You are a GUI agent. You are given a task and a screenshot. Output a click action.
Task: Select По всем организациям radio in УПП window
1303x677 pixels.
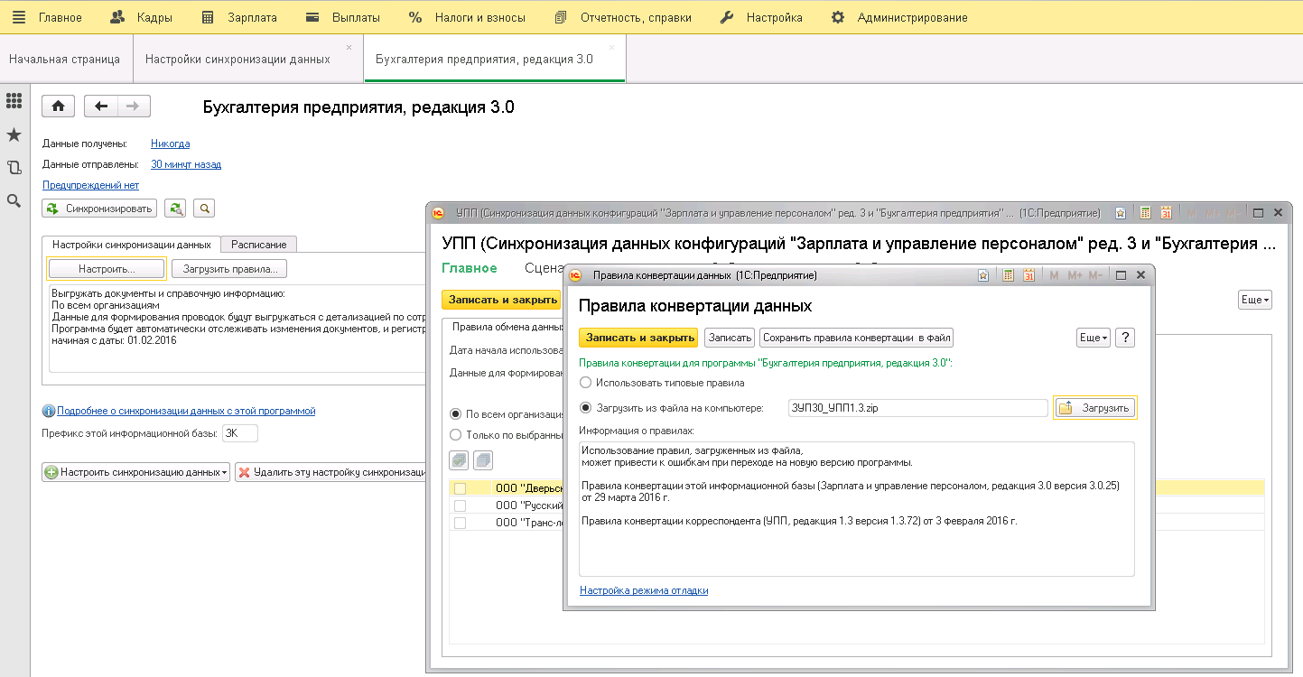tap(456, 414)
